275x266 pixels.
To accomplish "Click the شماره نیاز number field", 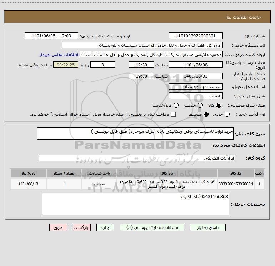I will [196, 36].
